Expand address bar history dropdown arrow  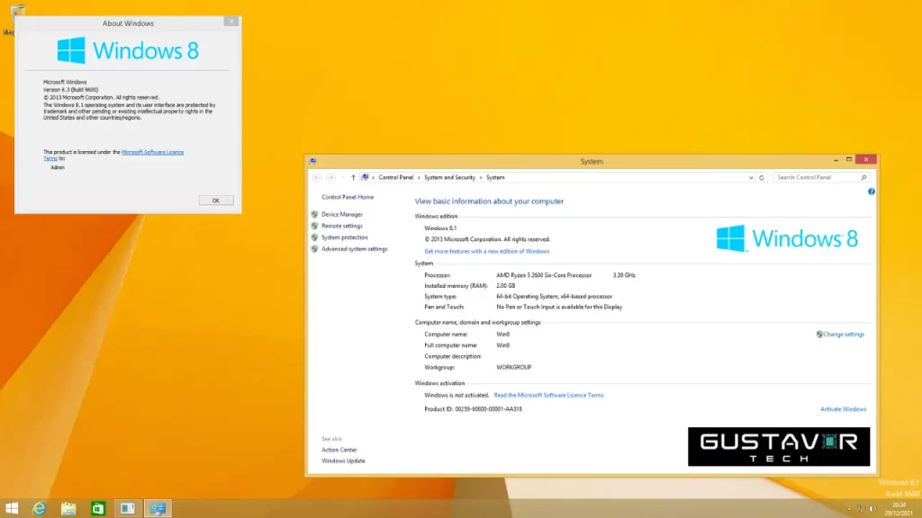pos(751,177)
